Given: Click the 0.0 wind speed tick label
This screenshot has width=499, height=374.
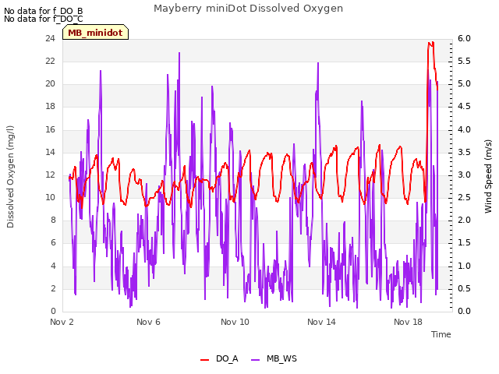Looking at the screenshot, I should [x=464, y=311].
